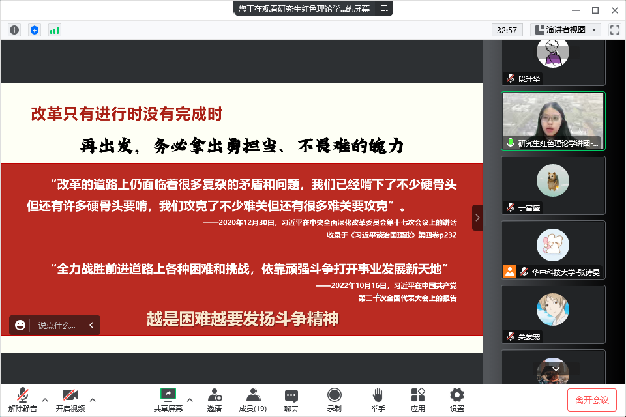The height and width of the screenshot is (417, 626).
Task: Open the 邀请 invite icon
Action: pos(215,399)
